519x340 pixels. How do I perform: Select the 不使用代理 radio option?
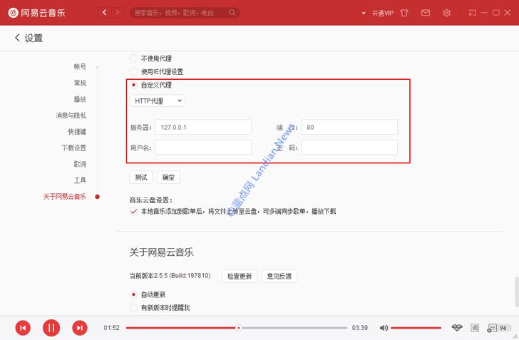click(x=133, y=58)
